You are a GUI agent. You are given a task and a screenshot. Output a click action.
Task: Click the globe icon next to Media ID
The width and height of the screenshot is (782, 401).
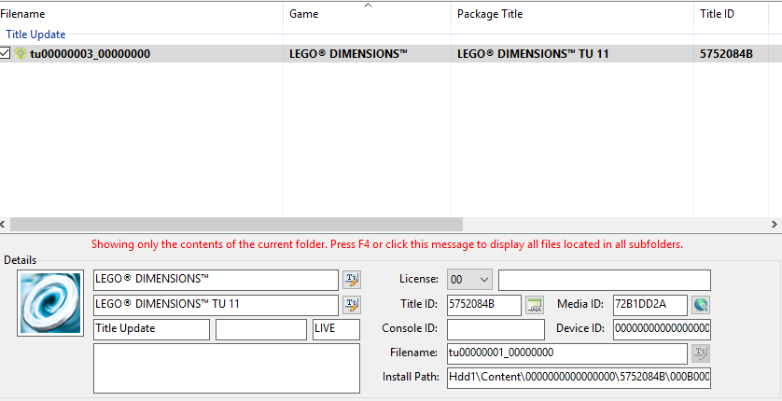coord(701,305)
